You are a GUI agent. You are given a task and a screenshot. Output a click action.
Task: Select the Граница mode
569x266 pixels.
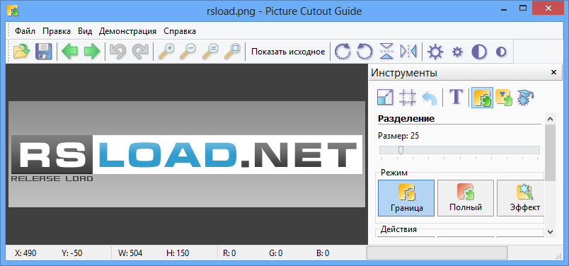point(406,198)
